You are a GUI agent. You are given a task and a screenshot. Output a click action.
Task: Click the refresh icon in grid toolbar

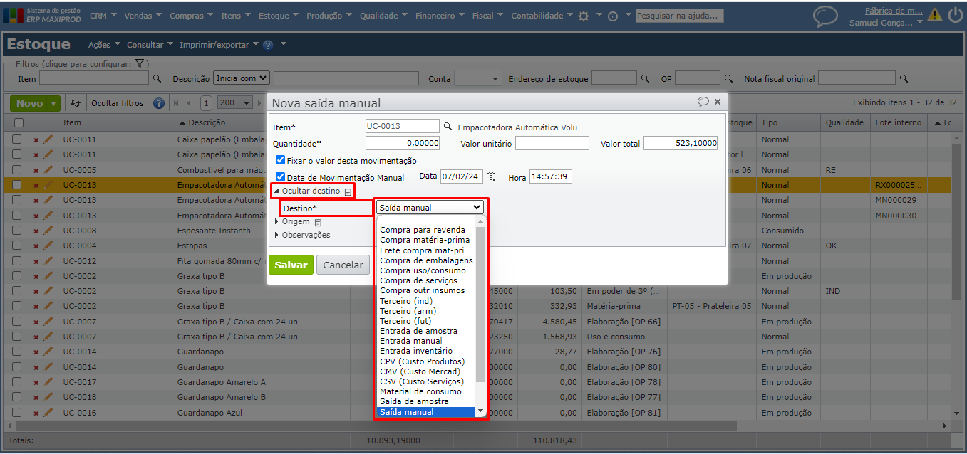click(x=76, y=103)
